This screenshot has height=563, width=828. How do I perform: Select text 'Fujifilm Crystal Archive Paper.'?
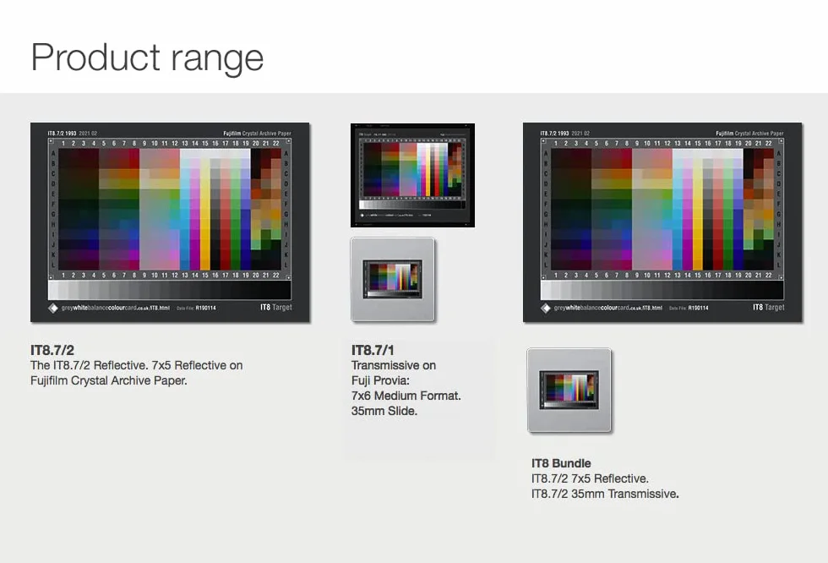click(x=109, y=380)
